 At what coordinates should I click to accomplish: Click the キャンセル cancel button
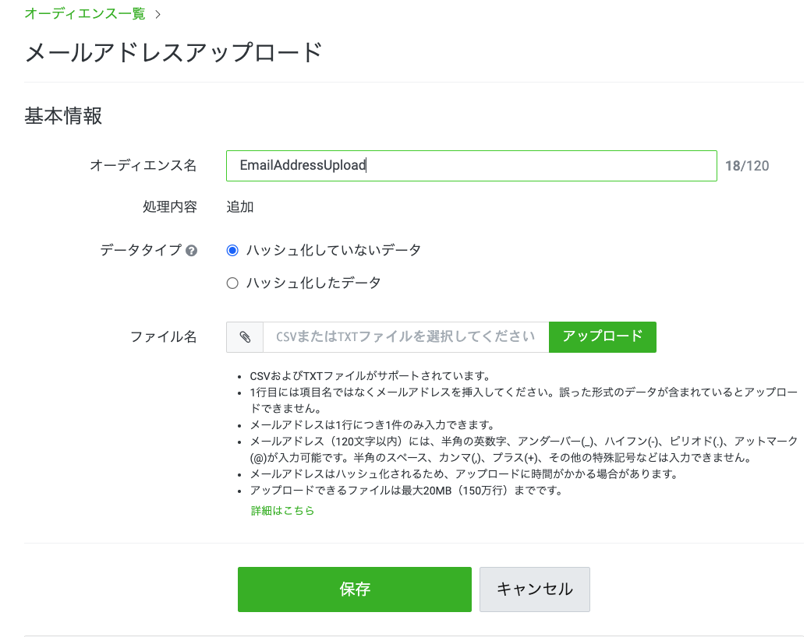coord(534,589)
